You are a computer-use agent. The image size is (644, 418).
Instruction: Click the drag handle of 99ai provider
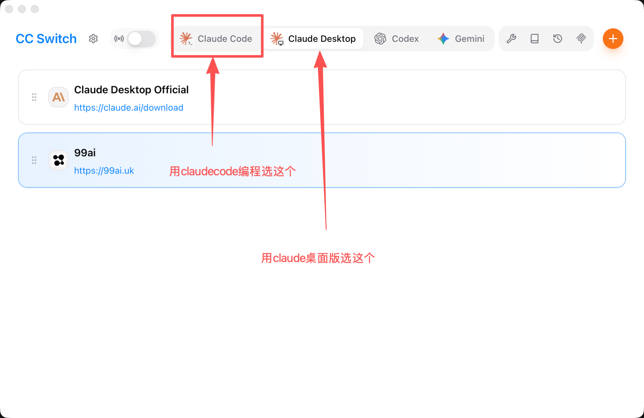pos(34,160)
